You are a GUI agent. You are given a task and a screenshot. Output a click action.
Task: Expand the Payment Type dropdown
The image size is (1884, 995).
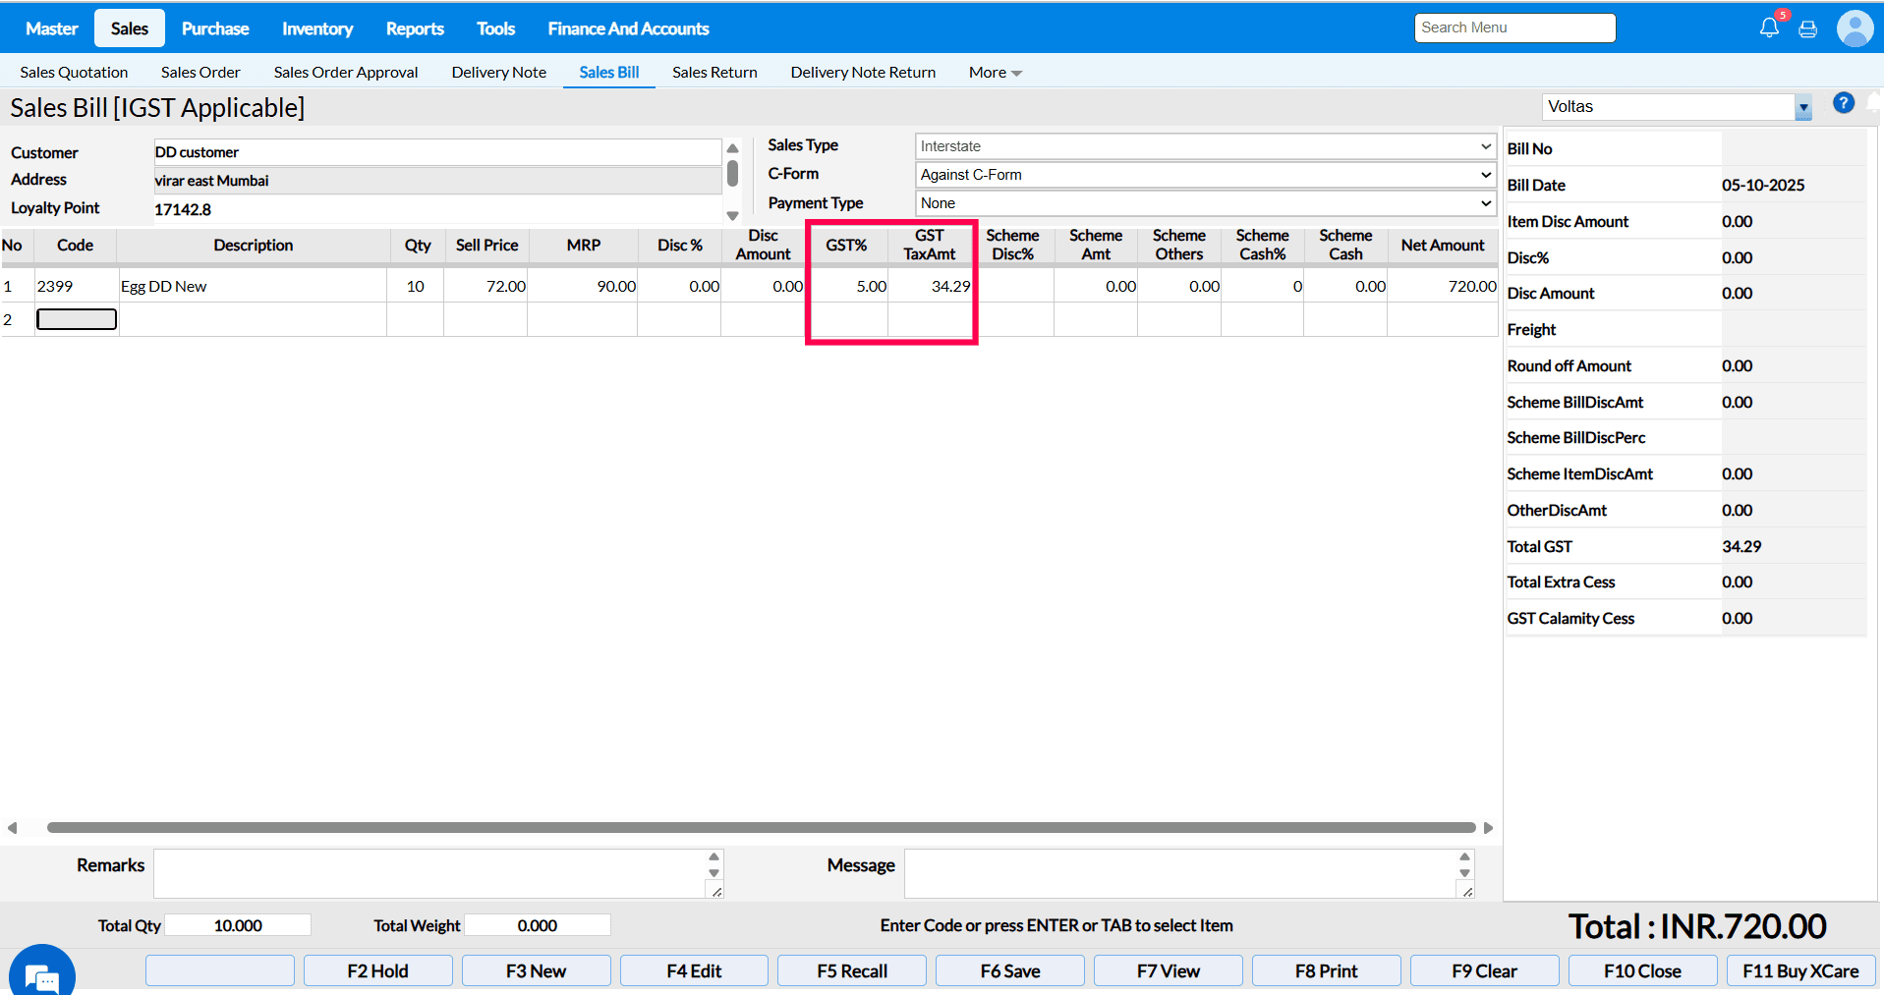[x=1205, y=203]
